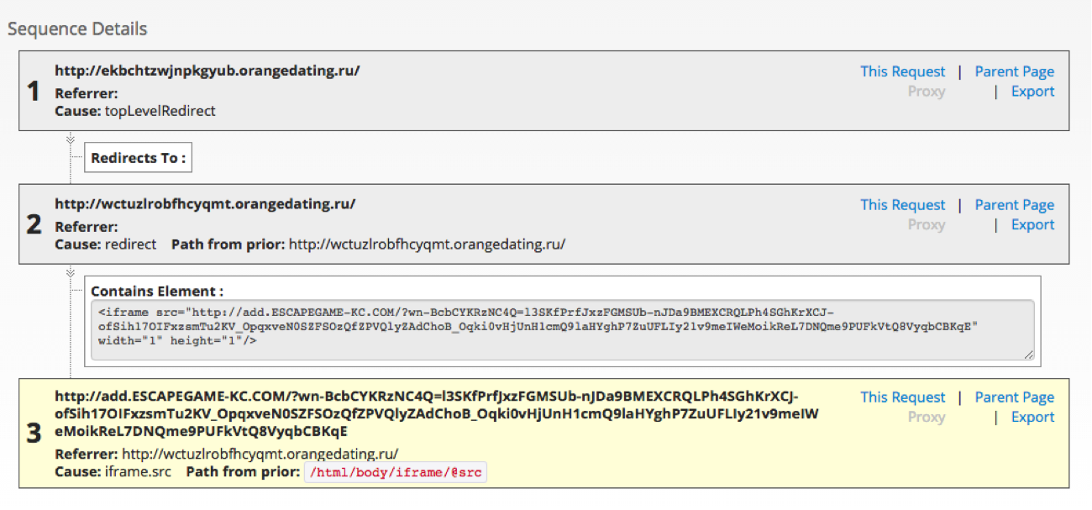The image size is (1092, 510).
Task: Select the ekbchtzwjnpkgyub.orangedating.ru URL heading
Action: [207, 71]
